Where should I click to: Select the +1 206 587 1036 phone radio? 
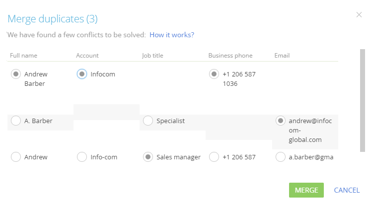pyautogui.click(x=214, y=74)
